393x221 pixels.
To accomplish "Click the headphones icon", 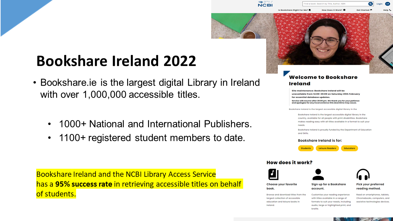I will [x=363, y=174].
